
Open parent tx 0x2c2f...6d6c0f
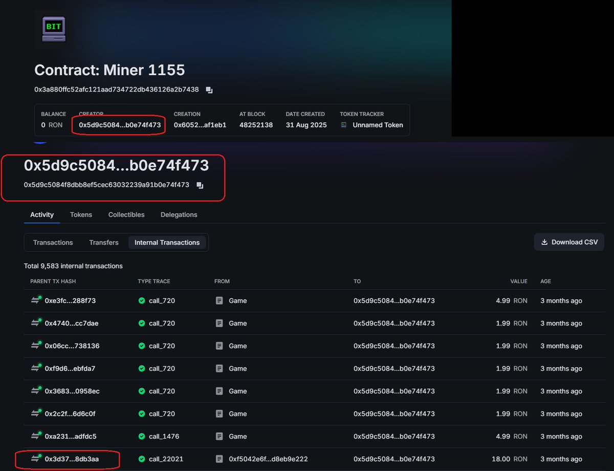pos(70,414)
